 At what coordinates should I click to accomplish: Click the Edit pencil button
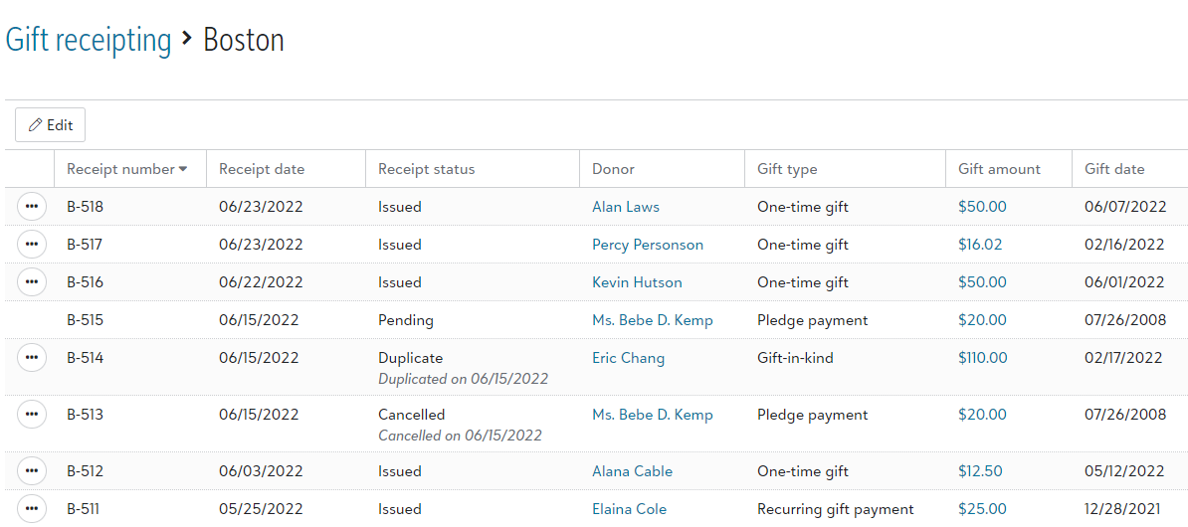(x=50, y=125)
